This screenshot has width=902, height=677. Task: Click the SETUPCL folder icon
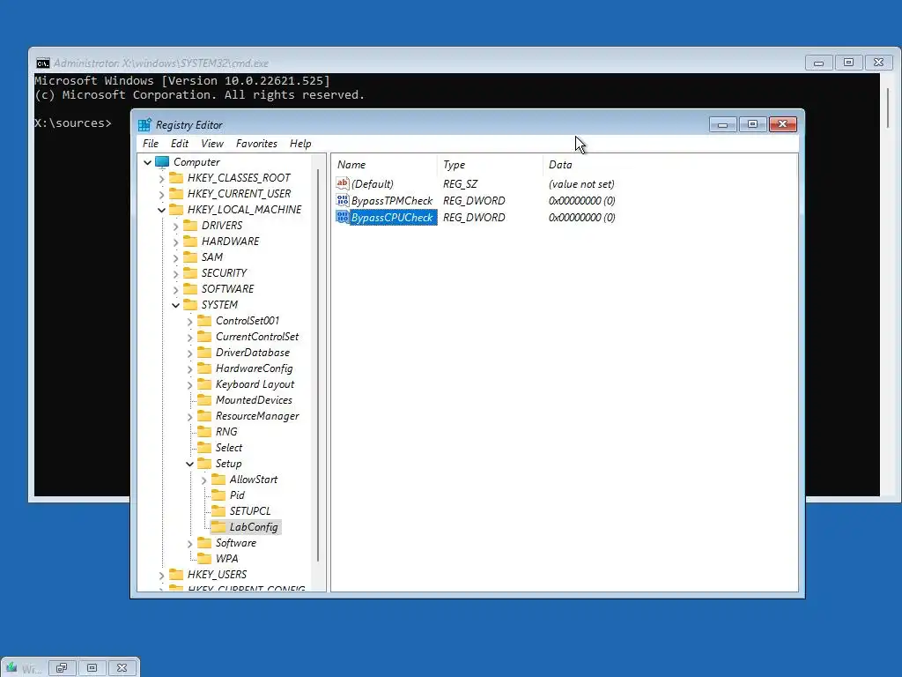click(218, 510)
